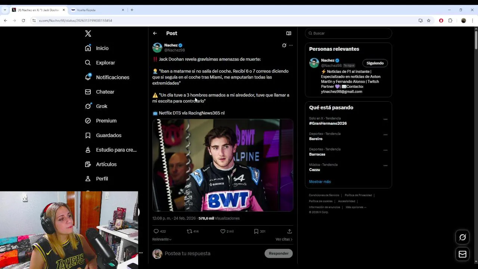Viewport: 478px width, 269px height.
Task: Open Chrome profile avatar
Action: tap(463, 21)
